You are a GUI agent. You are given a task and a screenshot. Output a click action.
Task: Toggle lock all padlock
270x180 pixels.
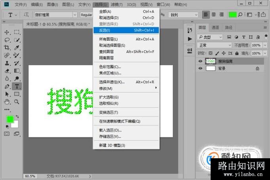pos(237,53)
